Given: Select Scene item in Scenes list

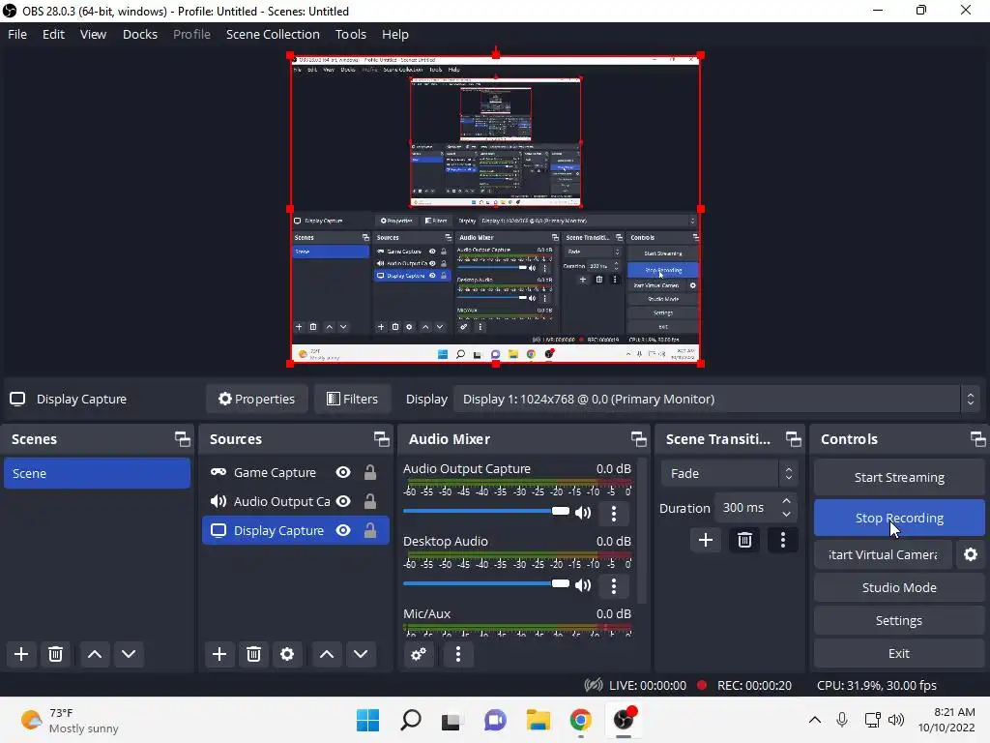Looking at the screenshot, I should tap(97, 473).
